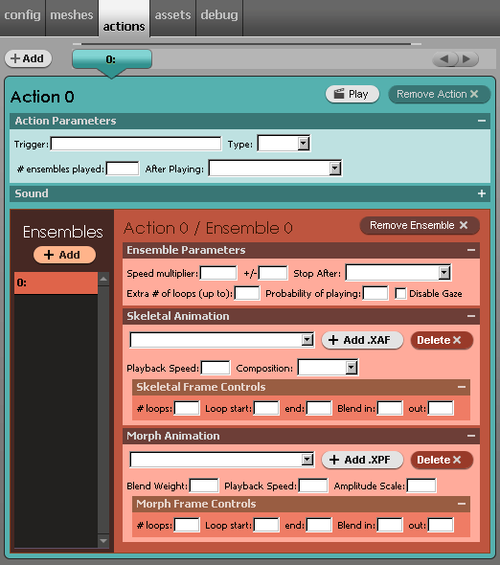Click the right arrow action scroller
Image resolution: width=500 pixels, height=565 pixels.
tap(467, 58)
